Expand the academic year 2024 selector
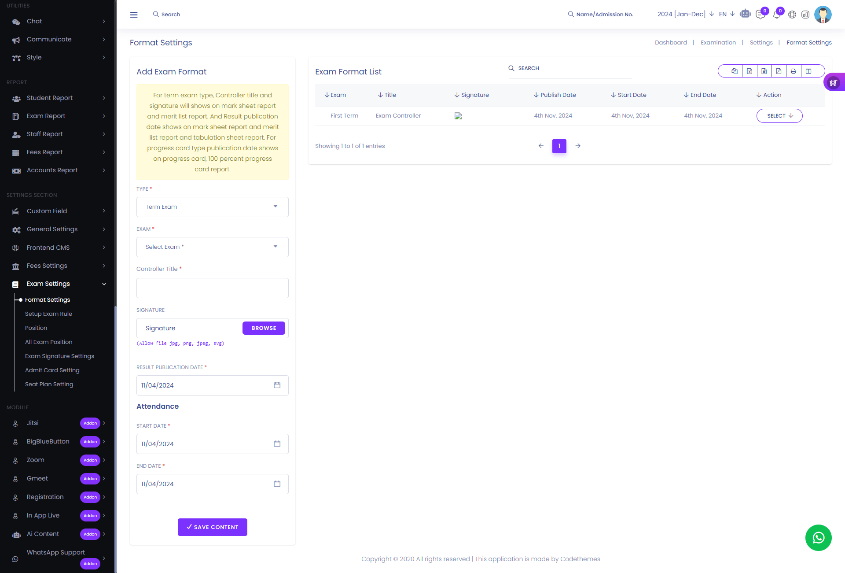Screen dimensions: 845x573 pyautogui.click(x=685, y=14)
